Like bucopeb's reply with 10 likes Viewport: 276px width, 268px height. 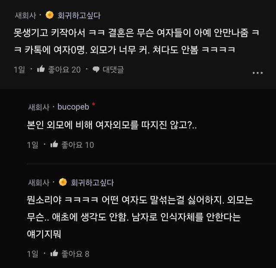point(54,145)
